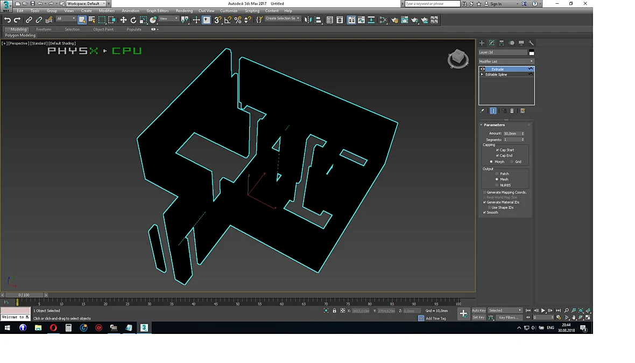
Task: Toggle the Angle Snap icon
Action: tap(228, 20)
